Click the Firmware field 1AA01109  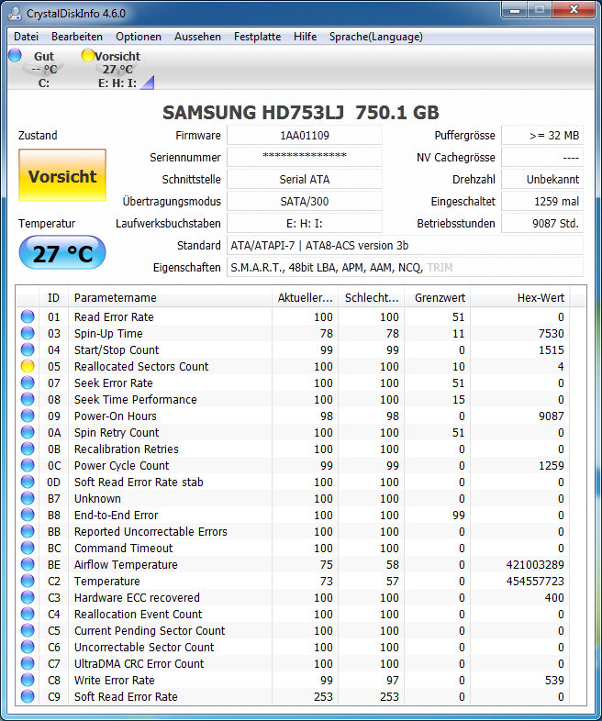305,135
